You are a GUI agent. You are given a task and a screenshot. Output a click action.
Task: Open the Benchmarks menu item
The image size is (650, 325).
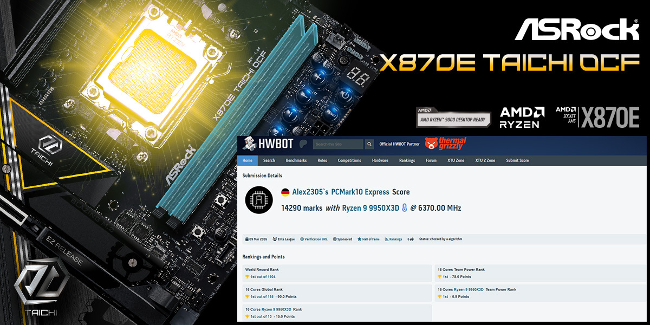[x=296, y=160]
